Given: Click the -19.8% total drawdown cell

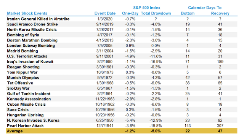Looking at the screenshot, I should pos(156,126).
